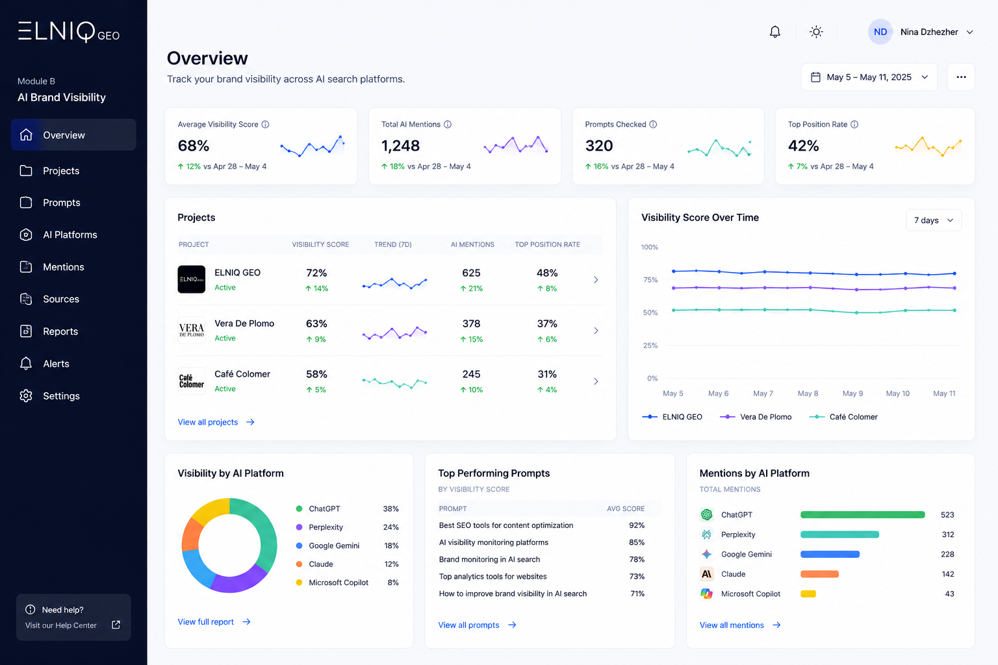
Task: Click the Perplexity logo in Mentions by AI Platform
Action: (707, 534)
